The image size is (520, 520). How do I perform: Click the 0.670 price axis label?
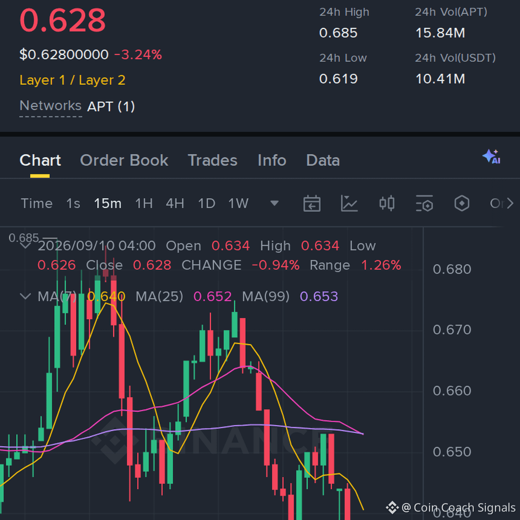452,330
